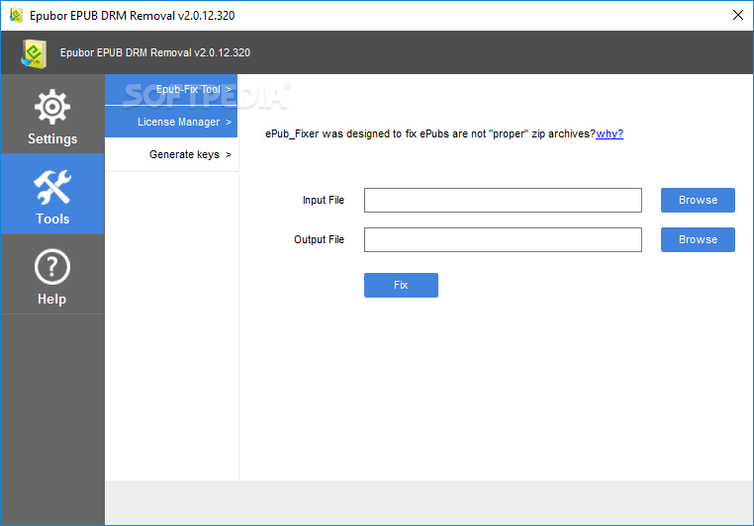The width and height of the screenshot is (754, 526).
Task: Select the Tools wrench icon
Action: (x=52, y=185)
